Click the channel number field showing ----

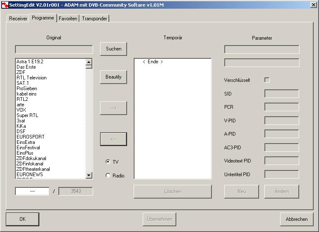click(x=32, y=191)
